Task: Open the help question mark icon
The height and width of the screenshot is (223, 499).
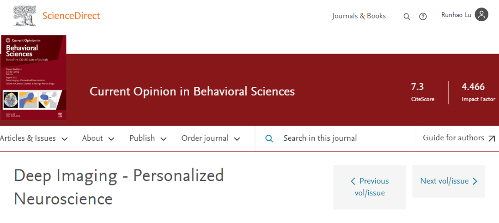Action: click(423, 17)
